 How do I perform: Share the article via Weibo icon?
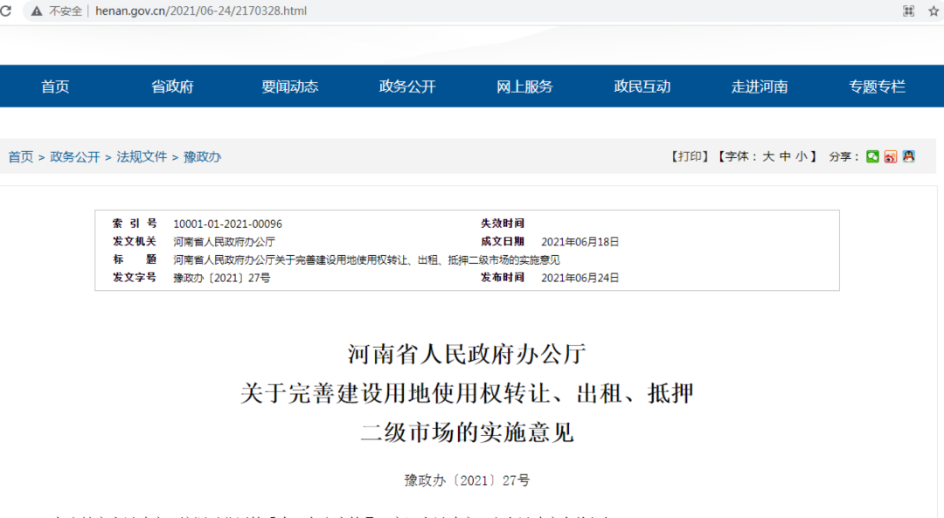click(x=890, y=156)
